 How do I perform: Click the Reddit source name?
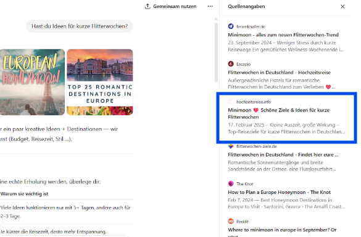point(243,222)
